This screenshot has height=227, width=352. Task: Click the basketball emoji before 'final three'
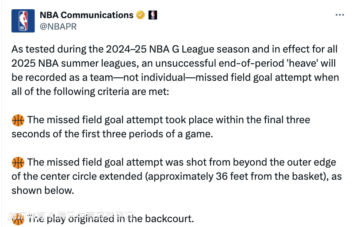click(18, 120)
